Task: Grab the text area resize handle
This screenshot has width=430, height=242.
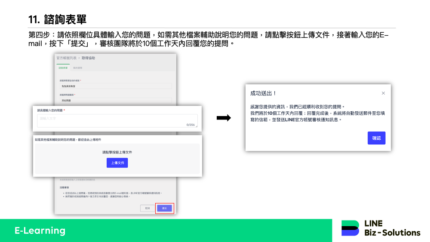Action: pos(197,126)
